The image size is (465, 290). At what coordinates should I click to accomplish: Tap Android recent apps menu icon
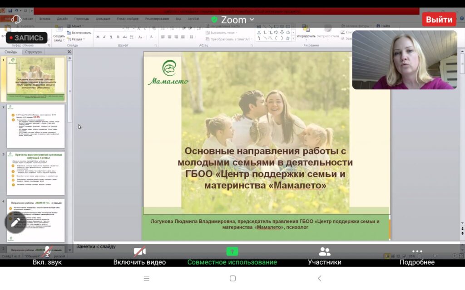tap(147, 279)
